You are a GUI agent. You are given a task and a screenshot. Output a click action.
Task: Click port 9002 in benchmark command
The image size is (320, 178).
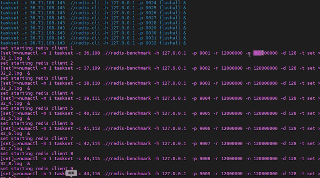[205, 68]
